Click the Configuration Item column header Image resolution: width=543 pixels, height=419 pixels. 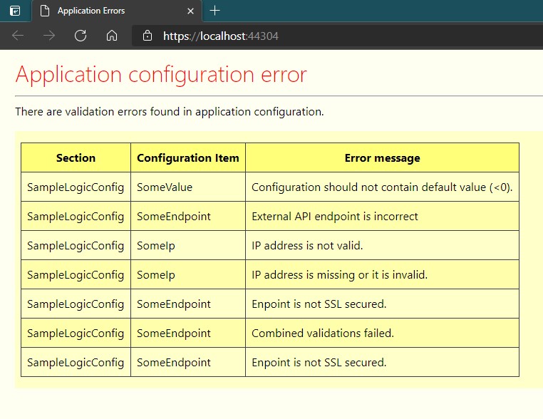[x=188, y=158]
